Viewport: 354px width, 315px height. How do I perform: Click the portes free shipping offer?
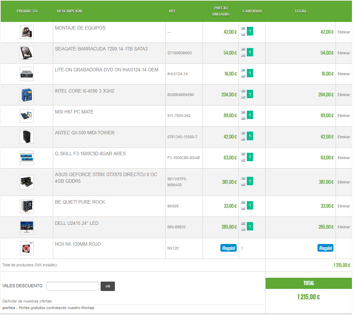pos(48,308)
